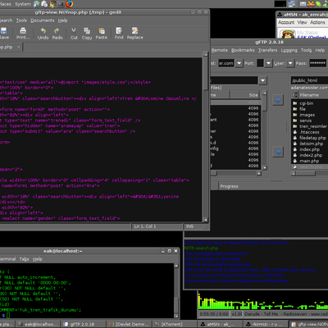Click the gFTP Port input field

coord(260,63)
